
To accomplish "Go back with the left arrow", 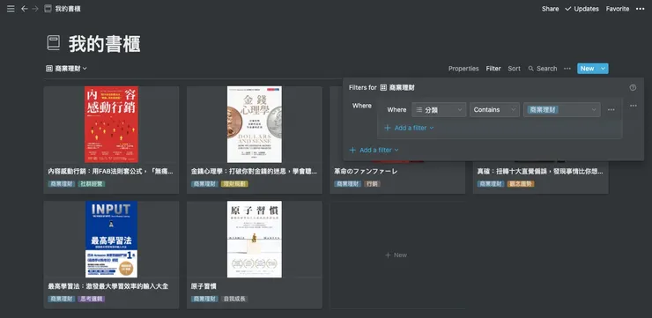I will click(x=25, y=9).
